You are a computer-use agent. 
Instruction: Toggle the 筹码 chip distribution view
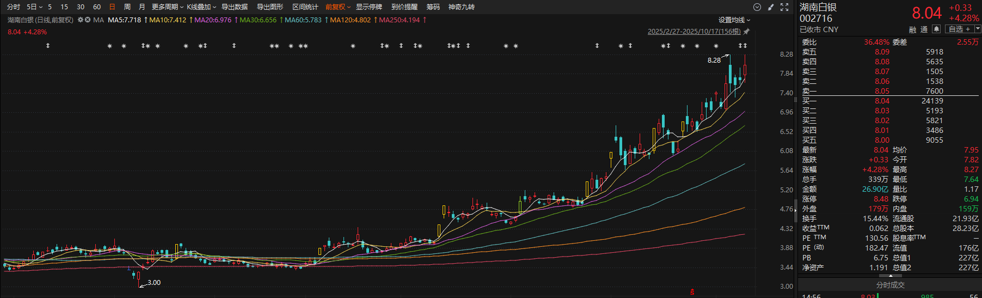[433, 7]
